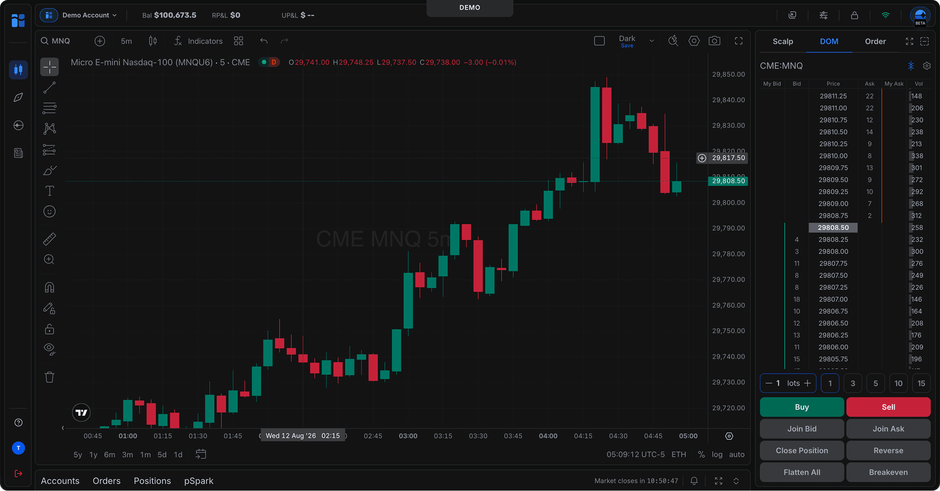Click the Breakeven button
Screen dimensions: 940x491
point(889,472)
